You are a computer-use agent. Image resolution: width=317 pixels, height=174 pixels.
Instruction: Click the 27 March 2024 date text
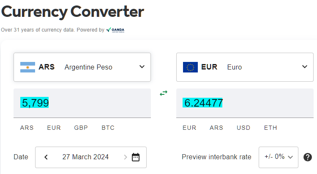coord(85,157)
